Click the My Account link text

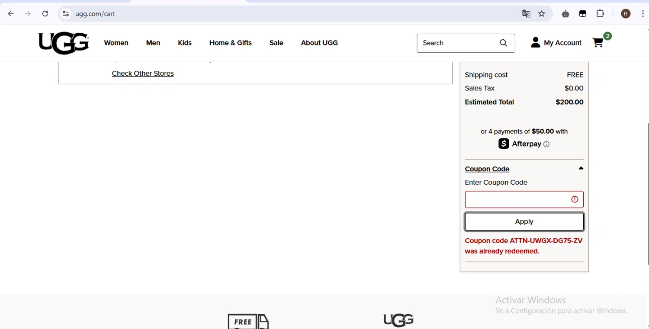coord(562,43)
